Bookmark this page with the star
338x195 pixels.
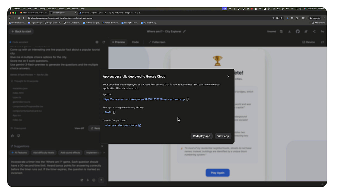[x=281, y=18]
